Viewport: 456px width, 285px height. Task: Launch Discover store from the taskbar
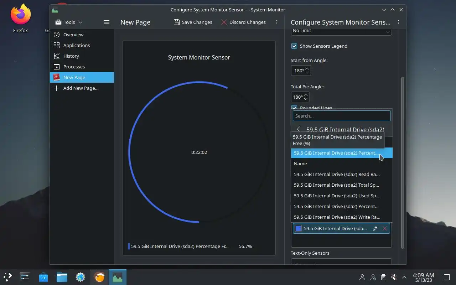coord(43,277)
